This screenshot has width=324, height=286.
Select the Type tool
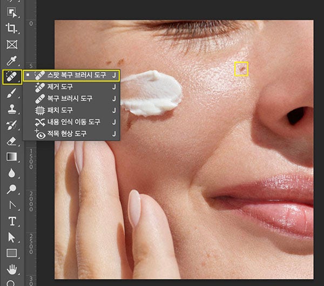pyautogui.click(x=12, y=221)
